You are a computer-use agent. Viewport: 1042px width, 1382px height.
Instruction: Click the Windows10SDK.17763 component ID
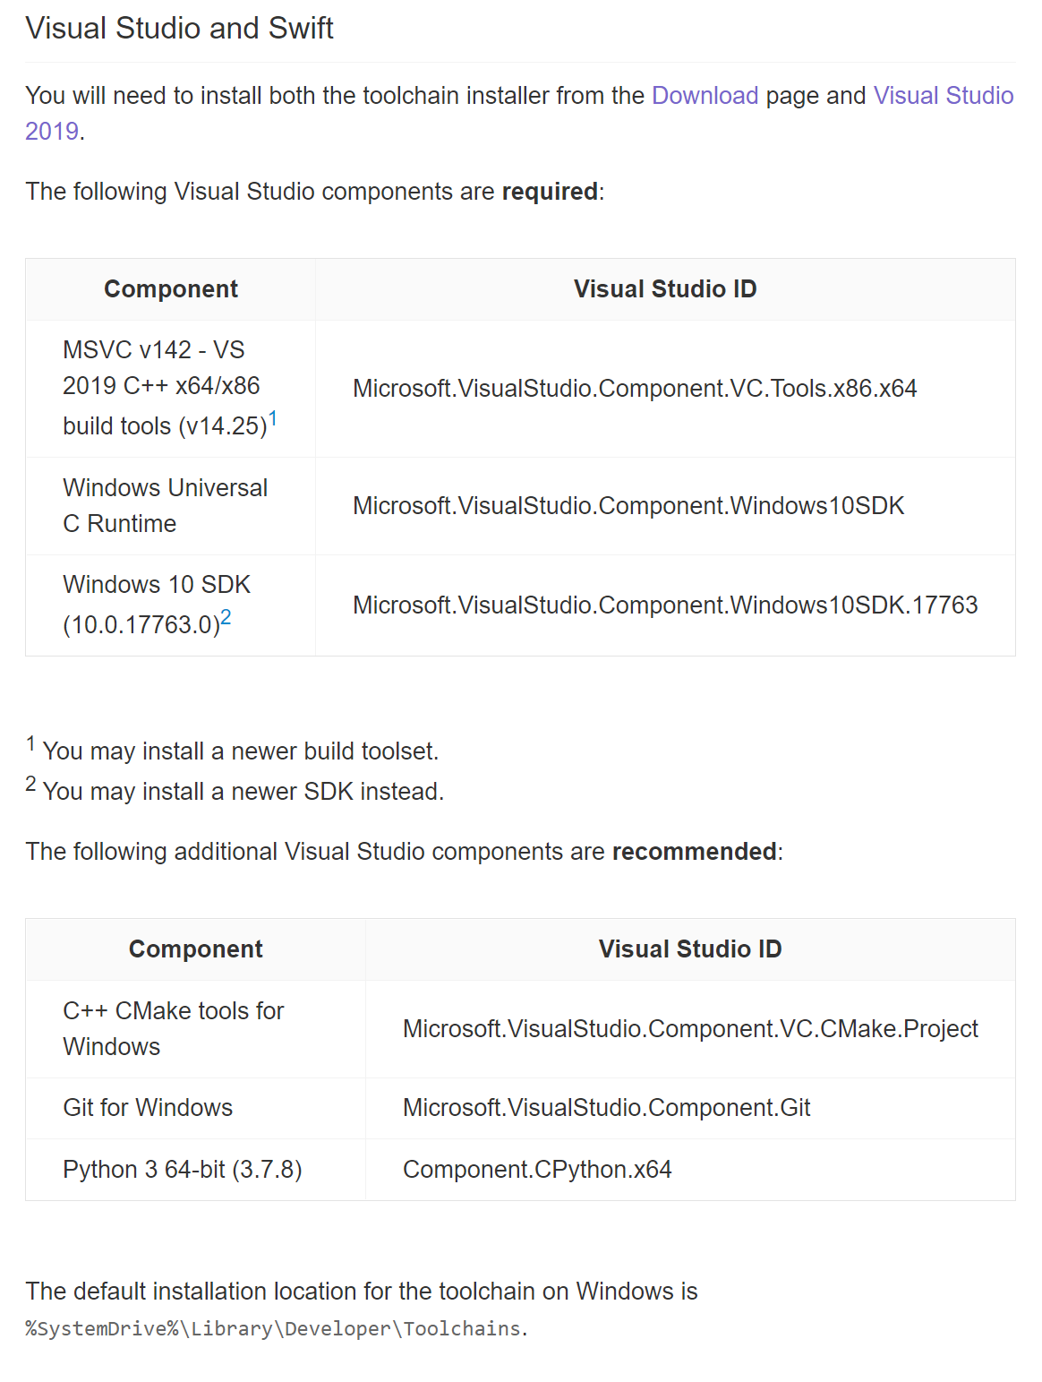coord(665,605)
